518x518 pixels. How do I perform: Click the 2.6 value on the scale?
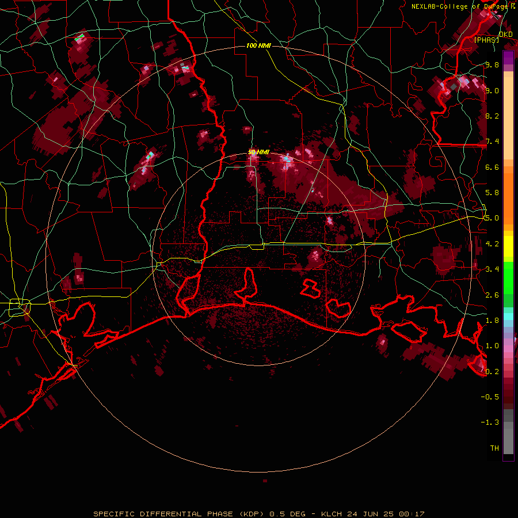492,295
